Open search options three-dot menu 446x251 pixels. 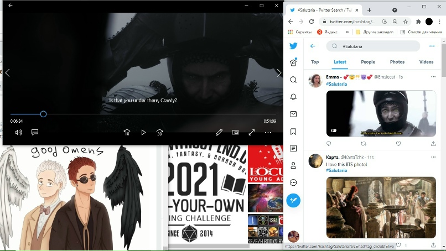pyautogui.click(x=432, y=46)
